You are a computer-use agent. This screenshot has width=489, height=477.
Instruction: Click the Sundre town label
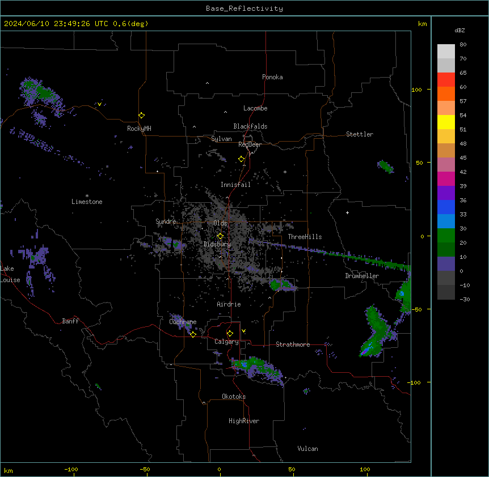166,222
